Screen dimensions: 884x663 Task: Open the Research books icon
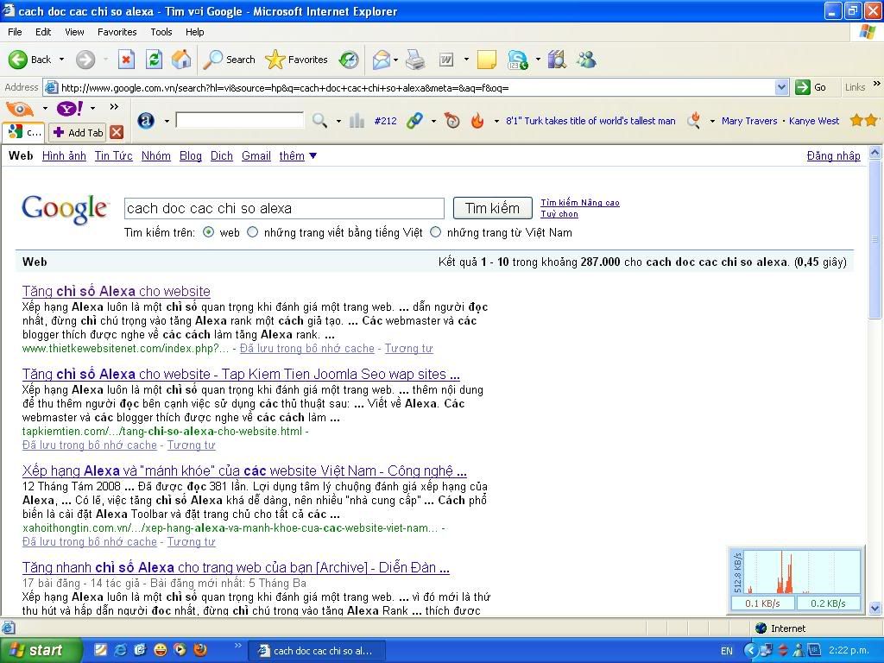(x=557, y=60)
